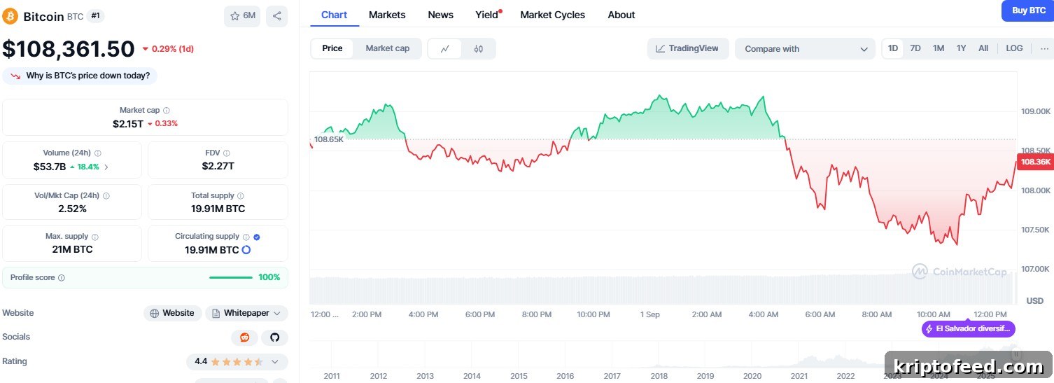This screenshot has width=1054, height=383.
Task: Click the Volume (24h) info icon
Action: pyautogui.click(x=97, y=153)
